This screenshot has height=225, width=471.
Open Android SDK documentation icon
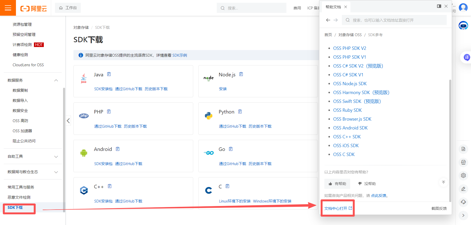click(x=118, y=149)
